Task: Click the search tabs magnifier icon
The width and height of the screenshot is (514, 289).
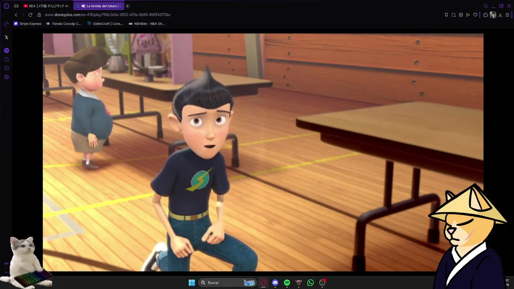Action: [x=485, y=6]
